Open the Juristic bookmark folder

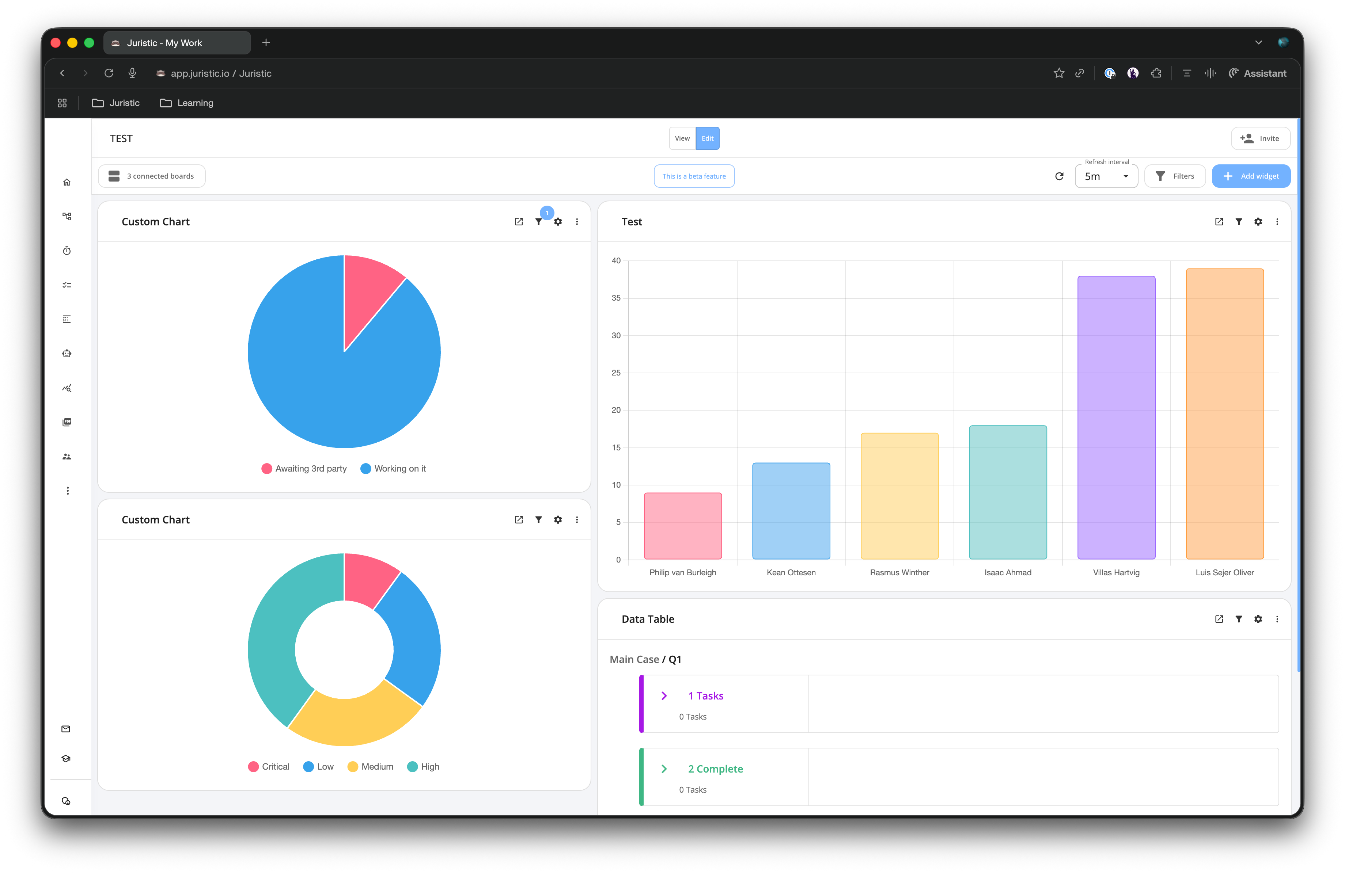point(116,103)
